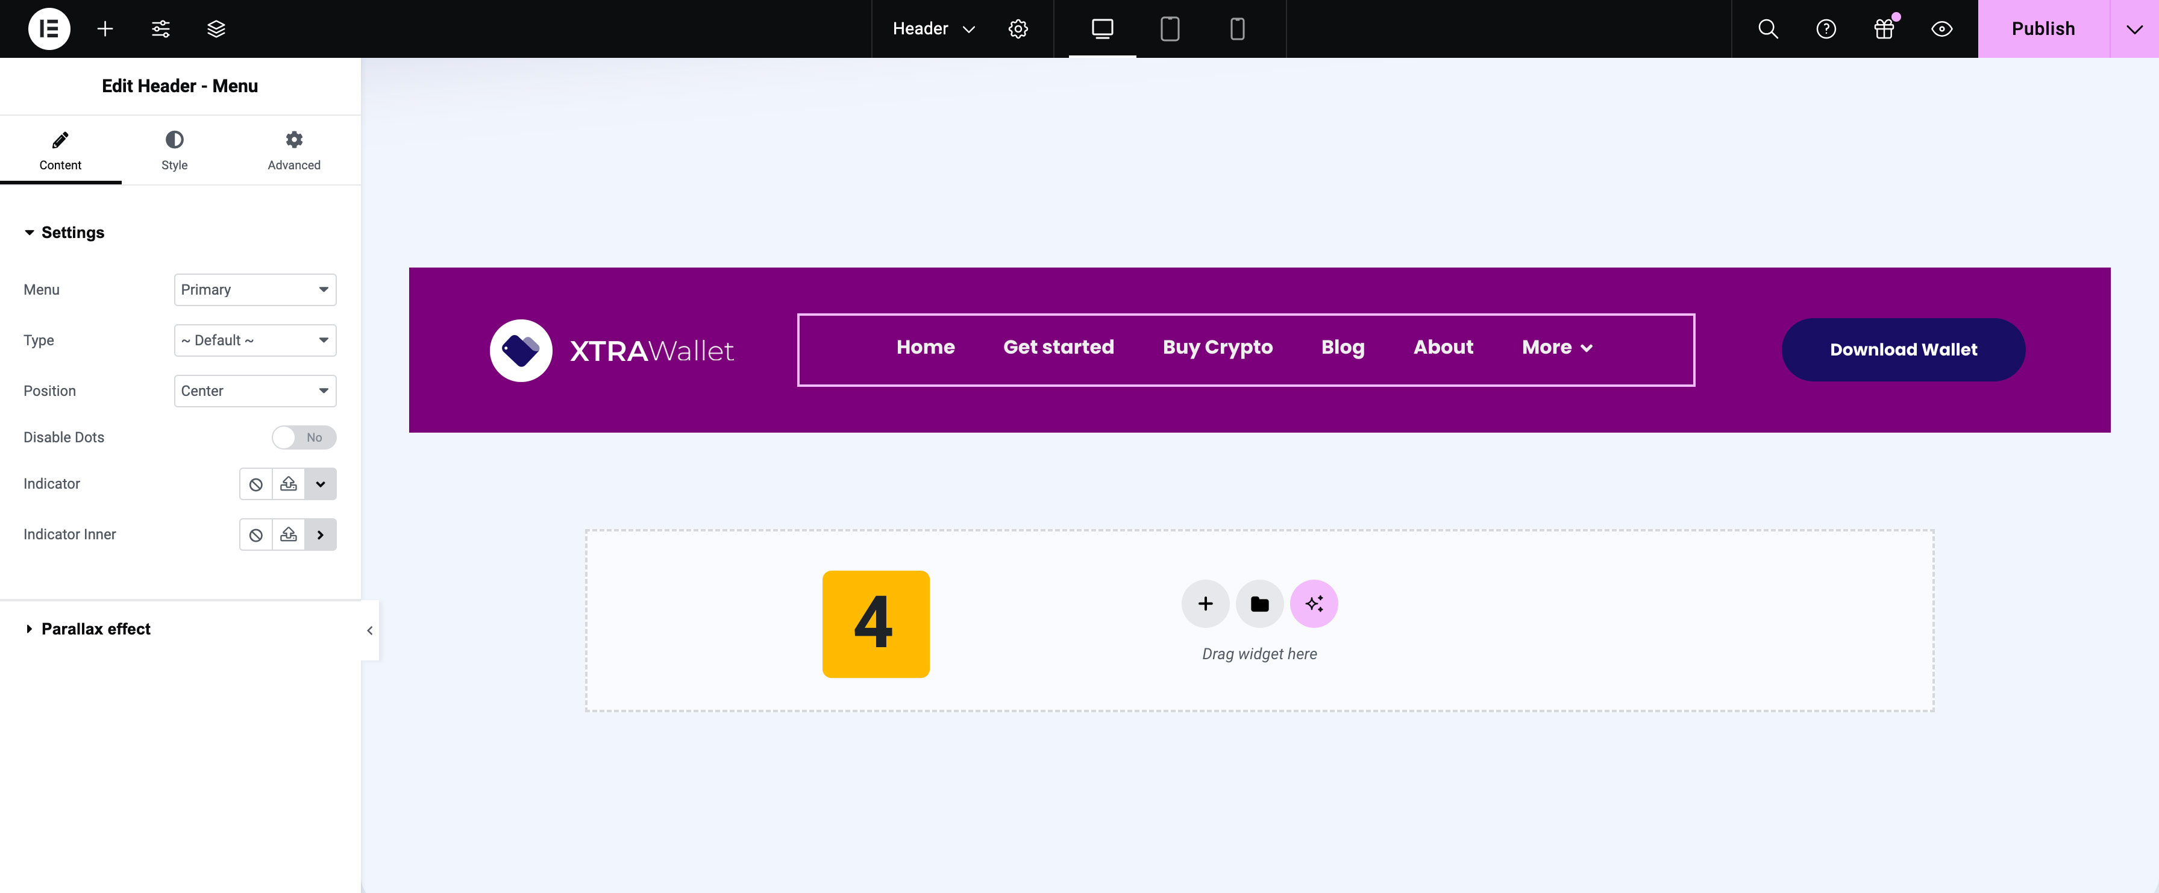
Task: Click AI sparkle button in drop area
Action: pyautogui.click(x=1312, y=603)
